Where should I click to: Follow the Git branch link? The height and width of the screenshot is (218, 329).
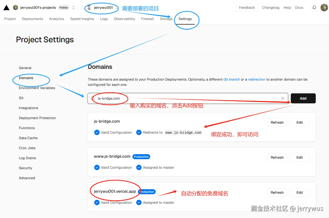pos(232,79)
